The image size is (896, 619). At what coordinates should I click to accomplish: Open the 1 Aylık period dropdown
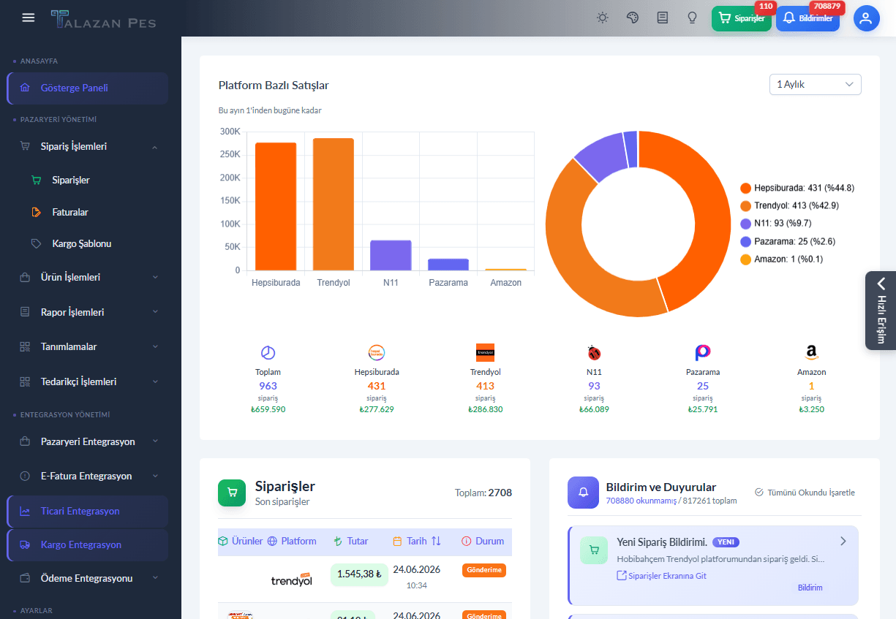[815, 84]
